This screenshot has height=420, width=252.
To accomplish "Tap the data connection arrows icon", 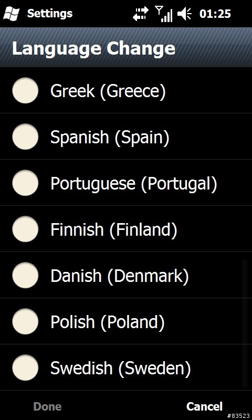I will (x=141, y=14).
